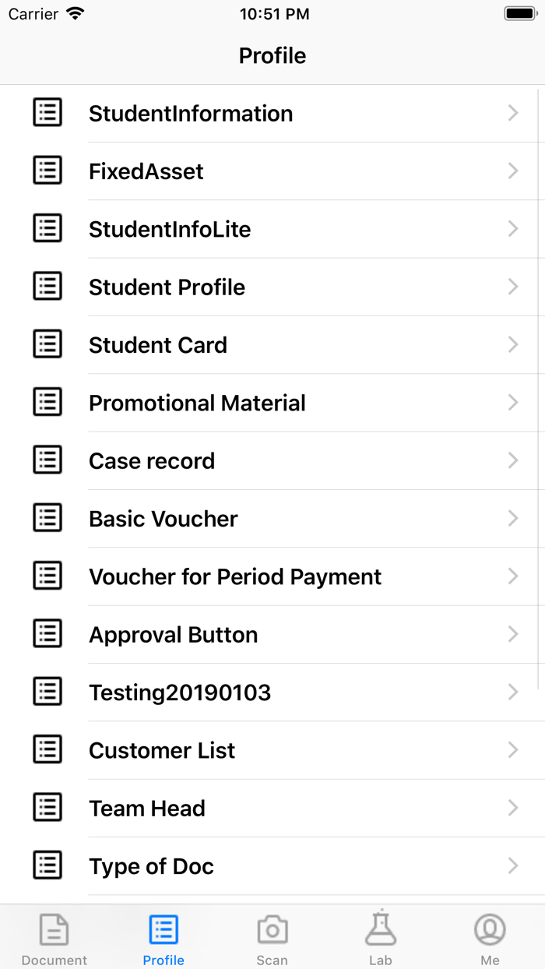Expand the StudentInformation row chevron

tap(513, 112)
